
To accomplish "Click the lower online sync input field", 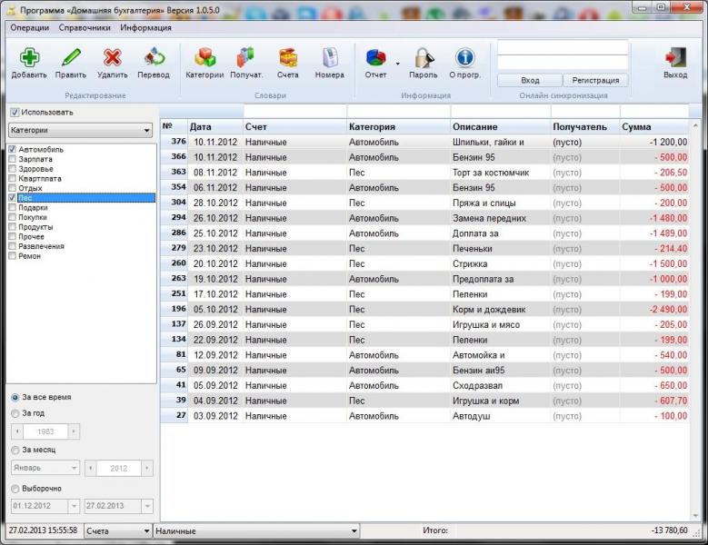I will point(563,63).
